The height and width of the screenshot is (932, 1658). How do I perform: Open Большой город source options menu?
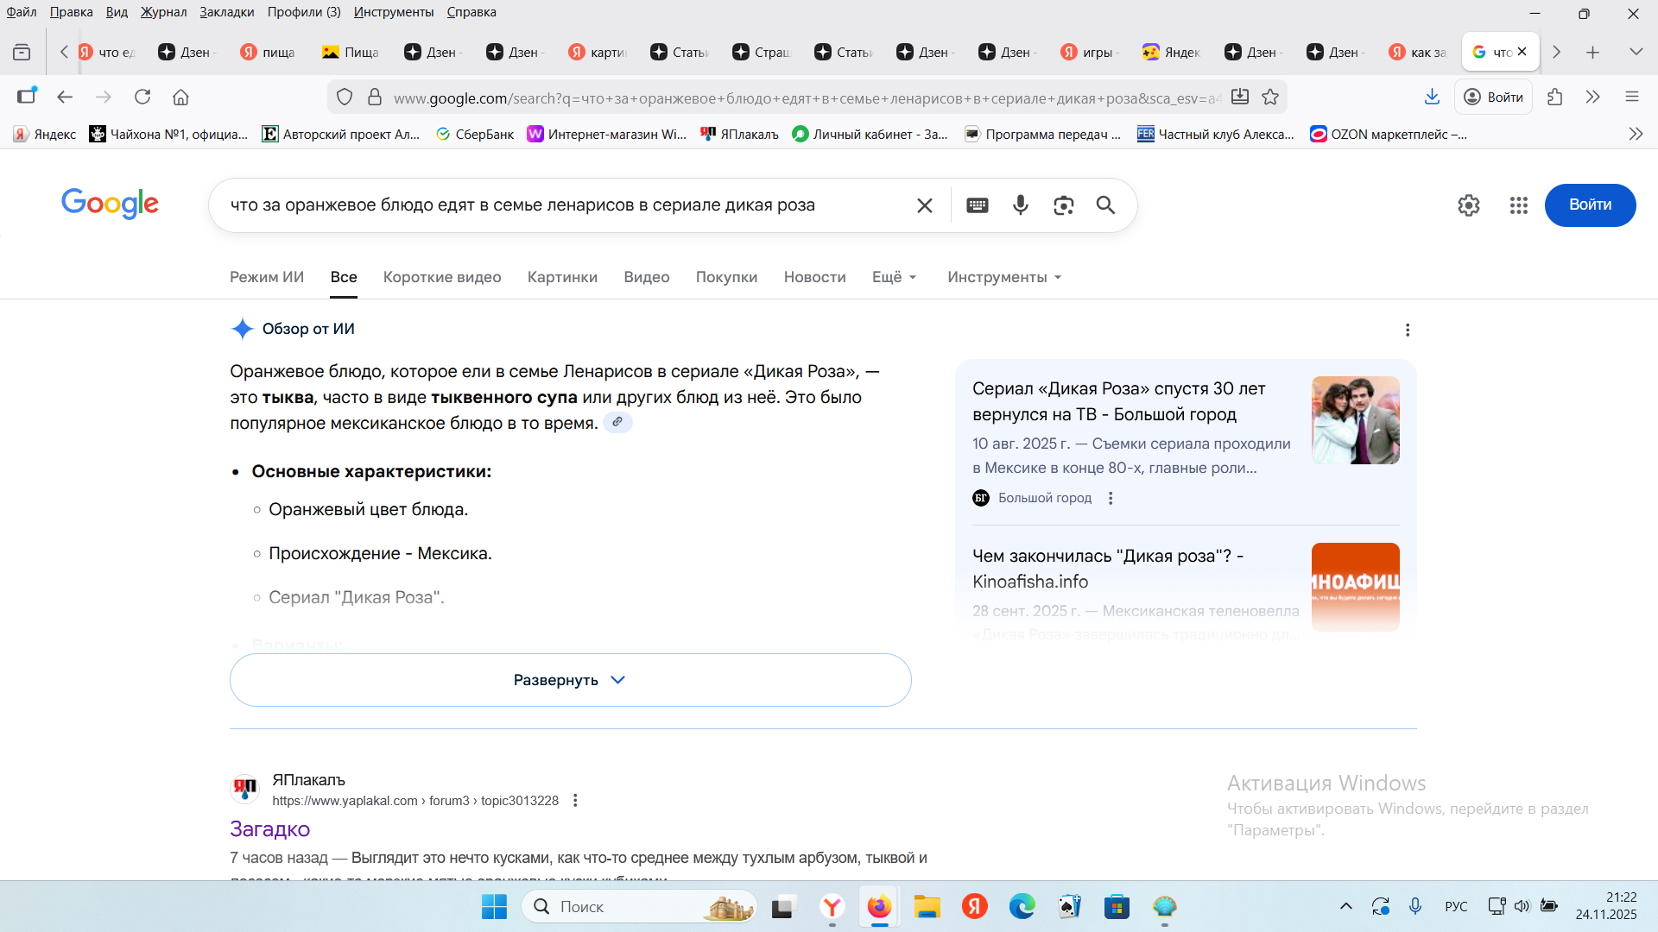point(1111,498)
